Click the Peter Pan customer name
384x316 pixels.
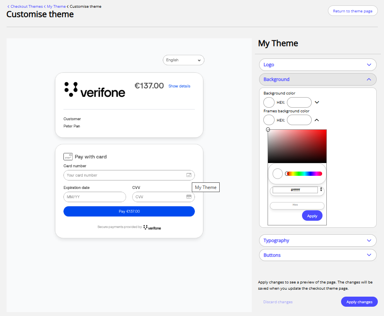pos(72,126)
